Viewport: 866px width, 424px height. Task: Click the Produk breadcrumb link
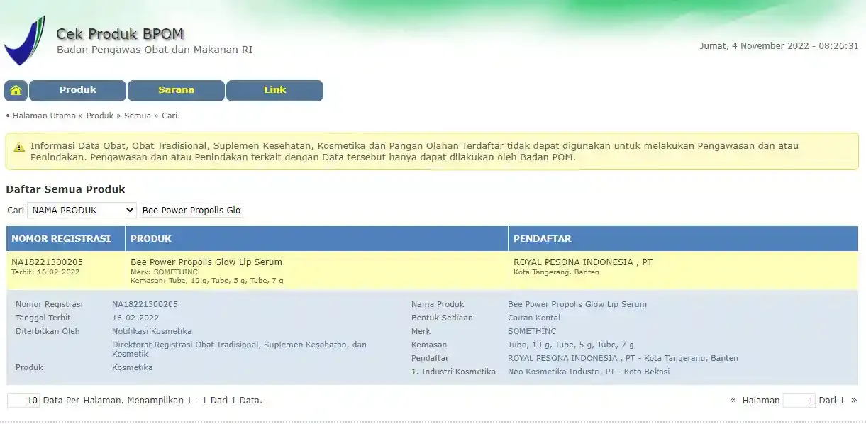click(100, 116)
